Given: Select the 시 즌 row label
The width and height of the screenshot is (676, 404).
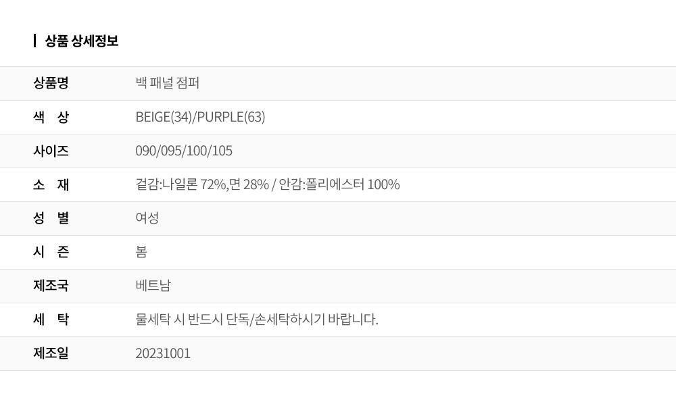Looking at the screenshot, I should click(51, 252).
